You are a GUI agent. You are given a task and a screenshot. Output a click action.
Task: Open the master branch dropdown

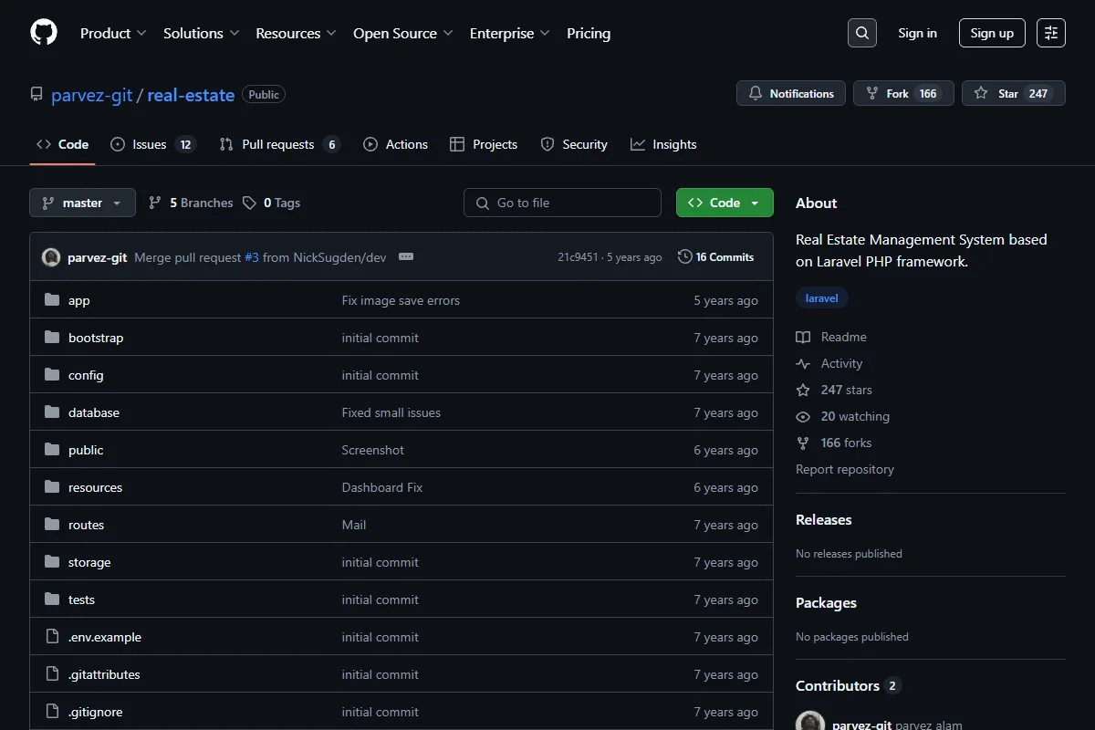(82, 203)
